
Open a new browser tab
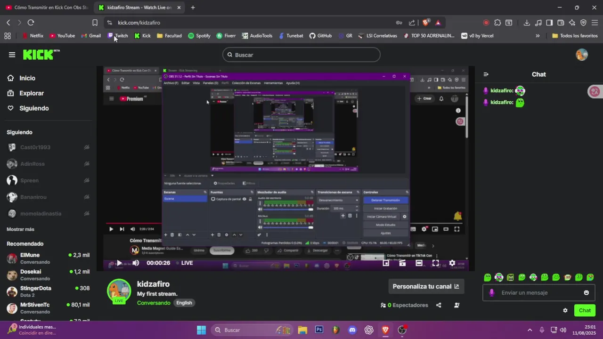(x=193, y=8)
